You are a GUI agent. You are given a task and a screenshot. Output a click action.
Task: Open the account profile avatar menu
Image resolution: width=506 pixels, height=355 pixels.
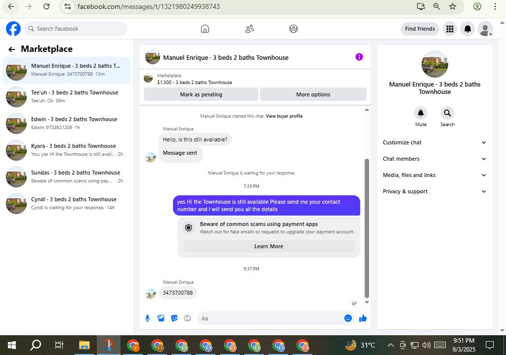485,29
